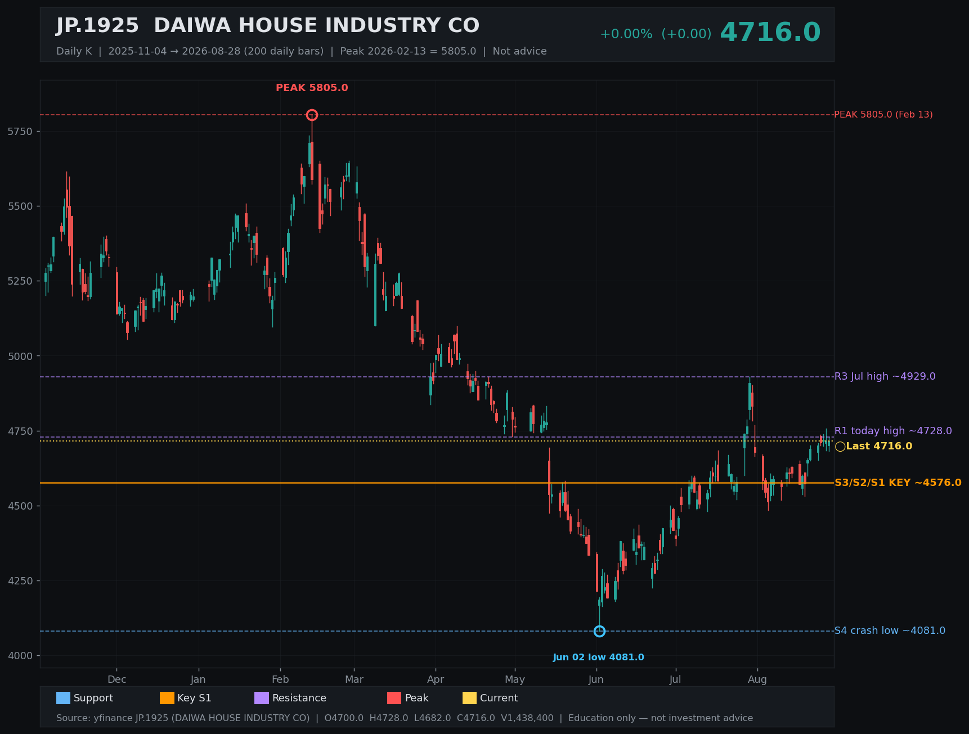The image size is (969, 734).
Task: Click the yellow Current legend swatch
Action: coord(469,698)
